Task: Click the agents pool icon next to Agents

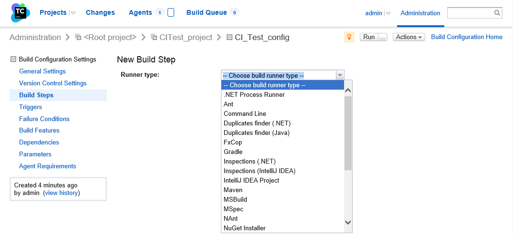Action: (171, 13)
